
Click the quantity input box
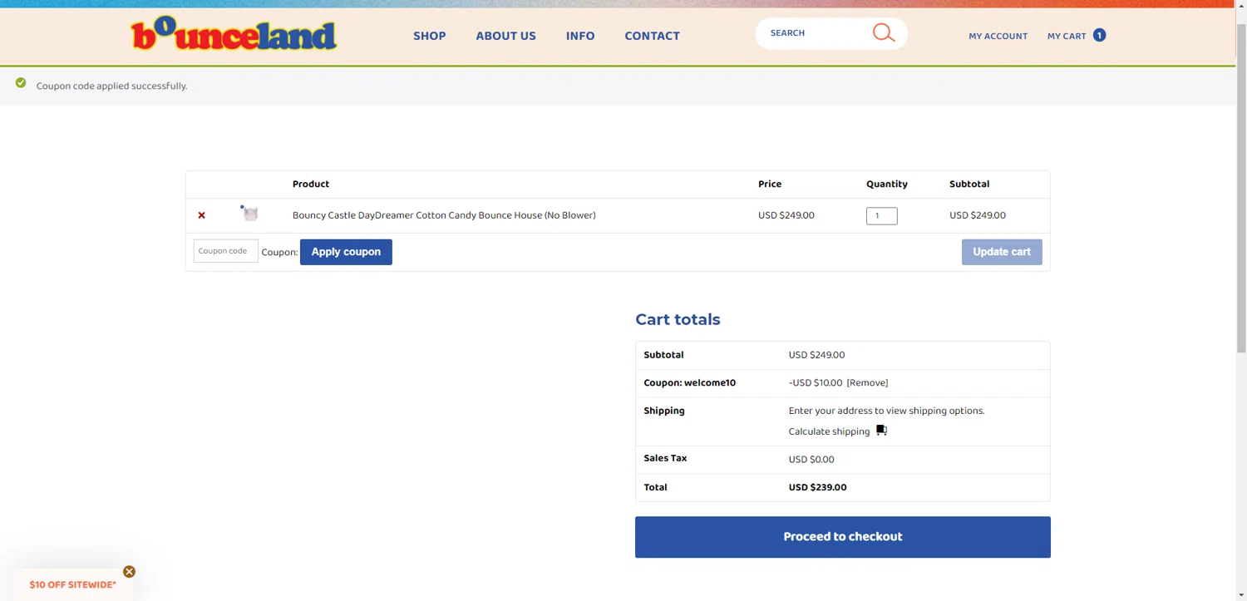tap(881, 216)
